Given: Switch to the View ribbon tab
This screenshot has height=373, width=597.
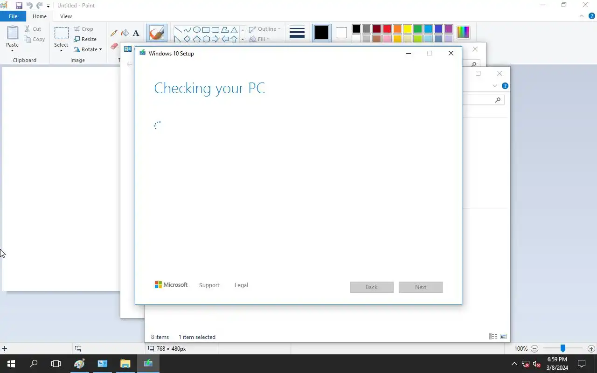Looking at the screenshot, I should 66,16.
